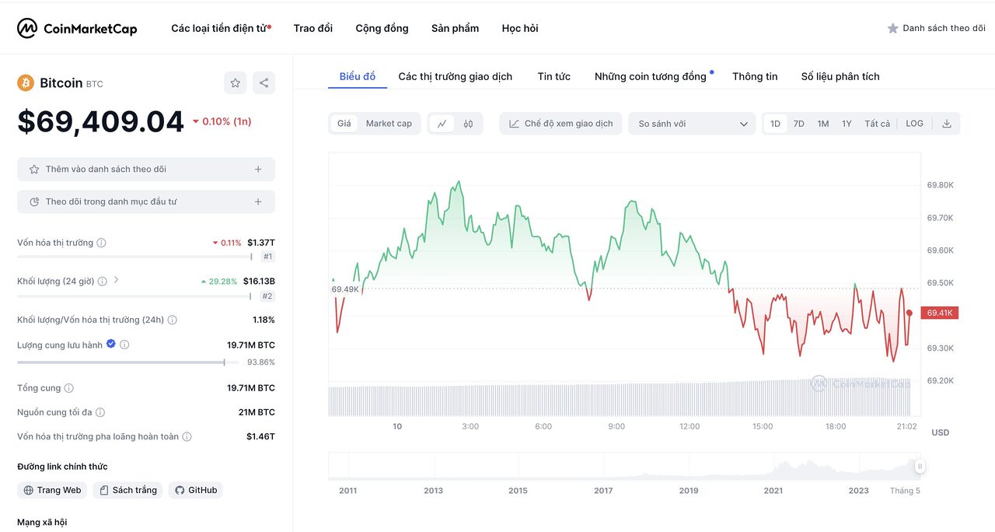Select the 1M time range
995x532 pixels.
[822, 124]
